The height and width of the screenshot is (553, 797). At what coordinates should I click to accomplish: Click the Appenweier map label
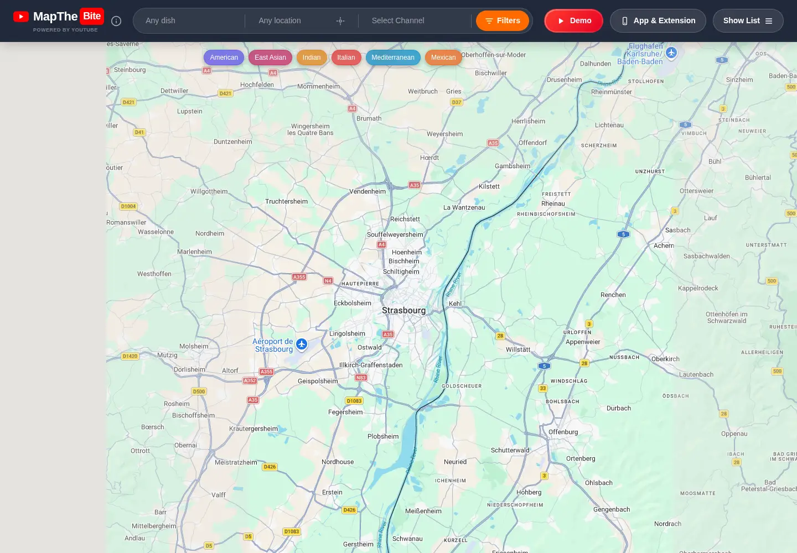coord(583,342)
